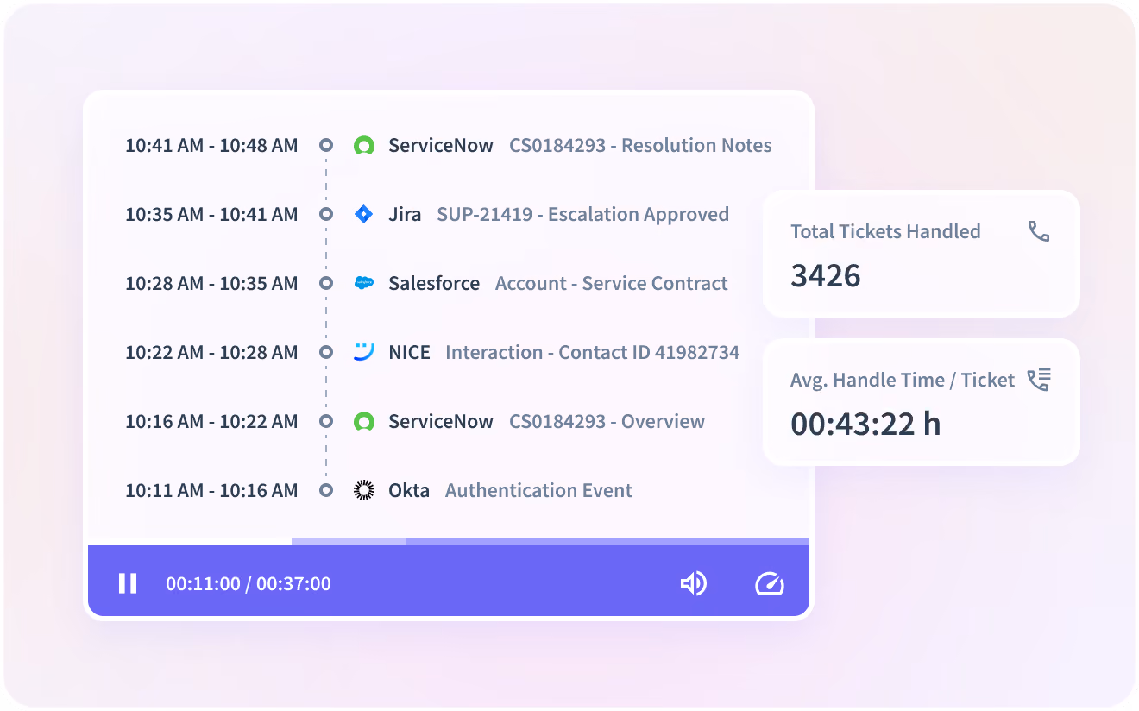
Task: Open the playback speed gauge
Action: (x=769, y=584)
